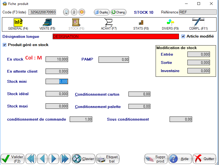219x165 pixels.
Task: Go to the next product record
Action: pos(54,158)
